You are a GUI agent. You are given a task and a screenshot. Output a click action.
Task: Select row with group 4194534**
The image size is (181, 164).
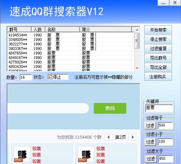point(71,35)
